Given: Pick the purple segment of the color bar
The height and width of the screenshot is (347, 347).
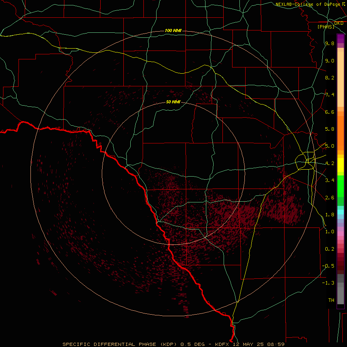Looking at the screenshot, I should tap(340, 39).
